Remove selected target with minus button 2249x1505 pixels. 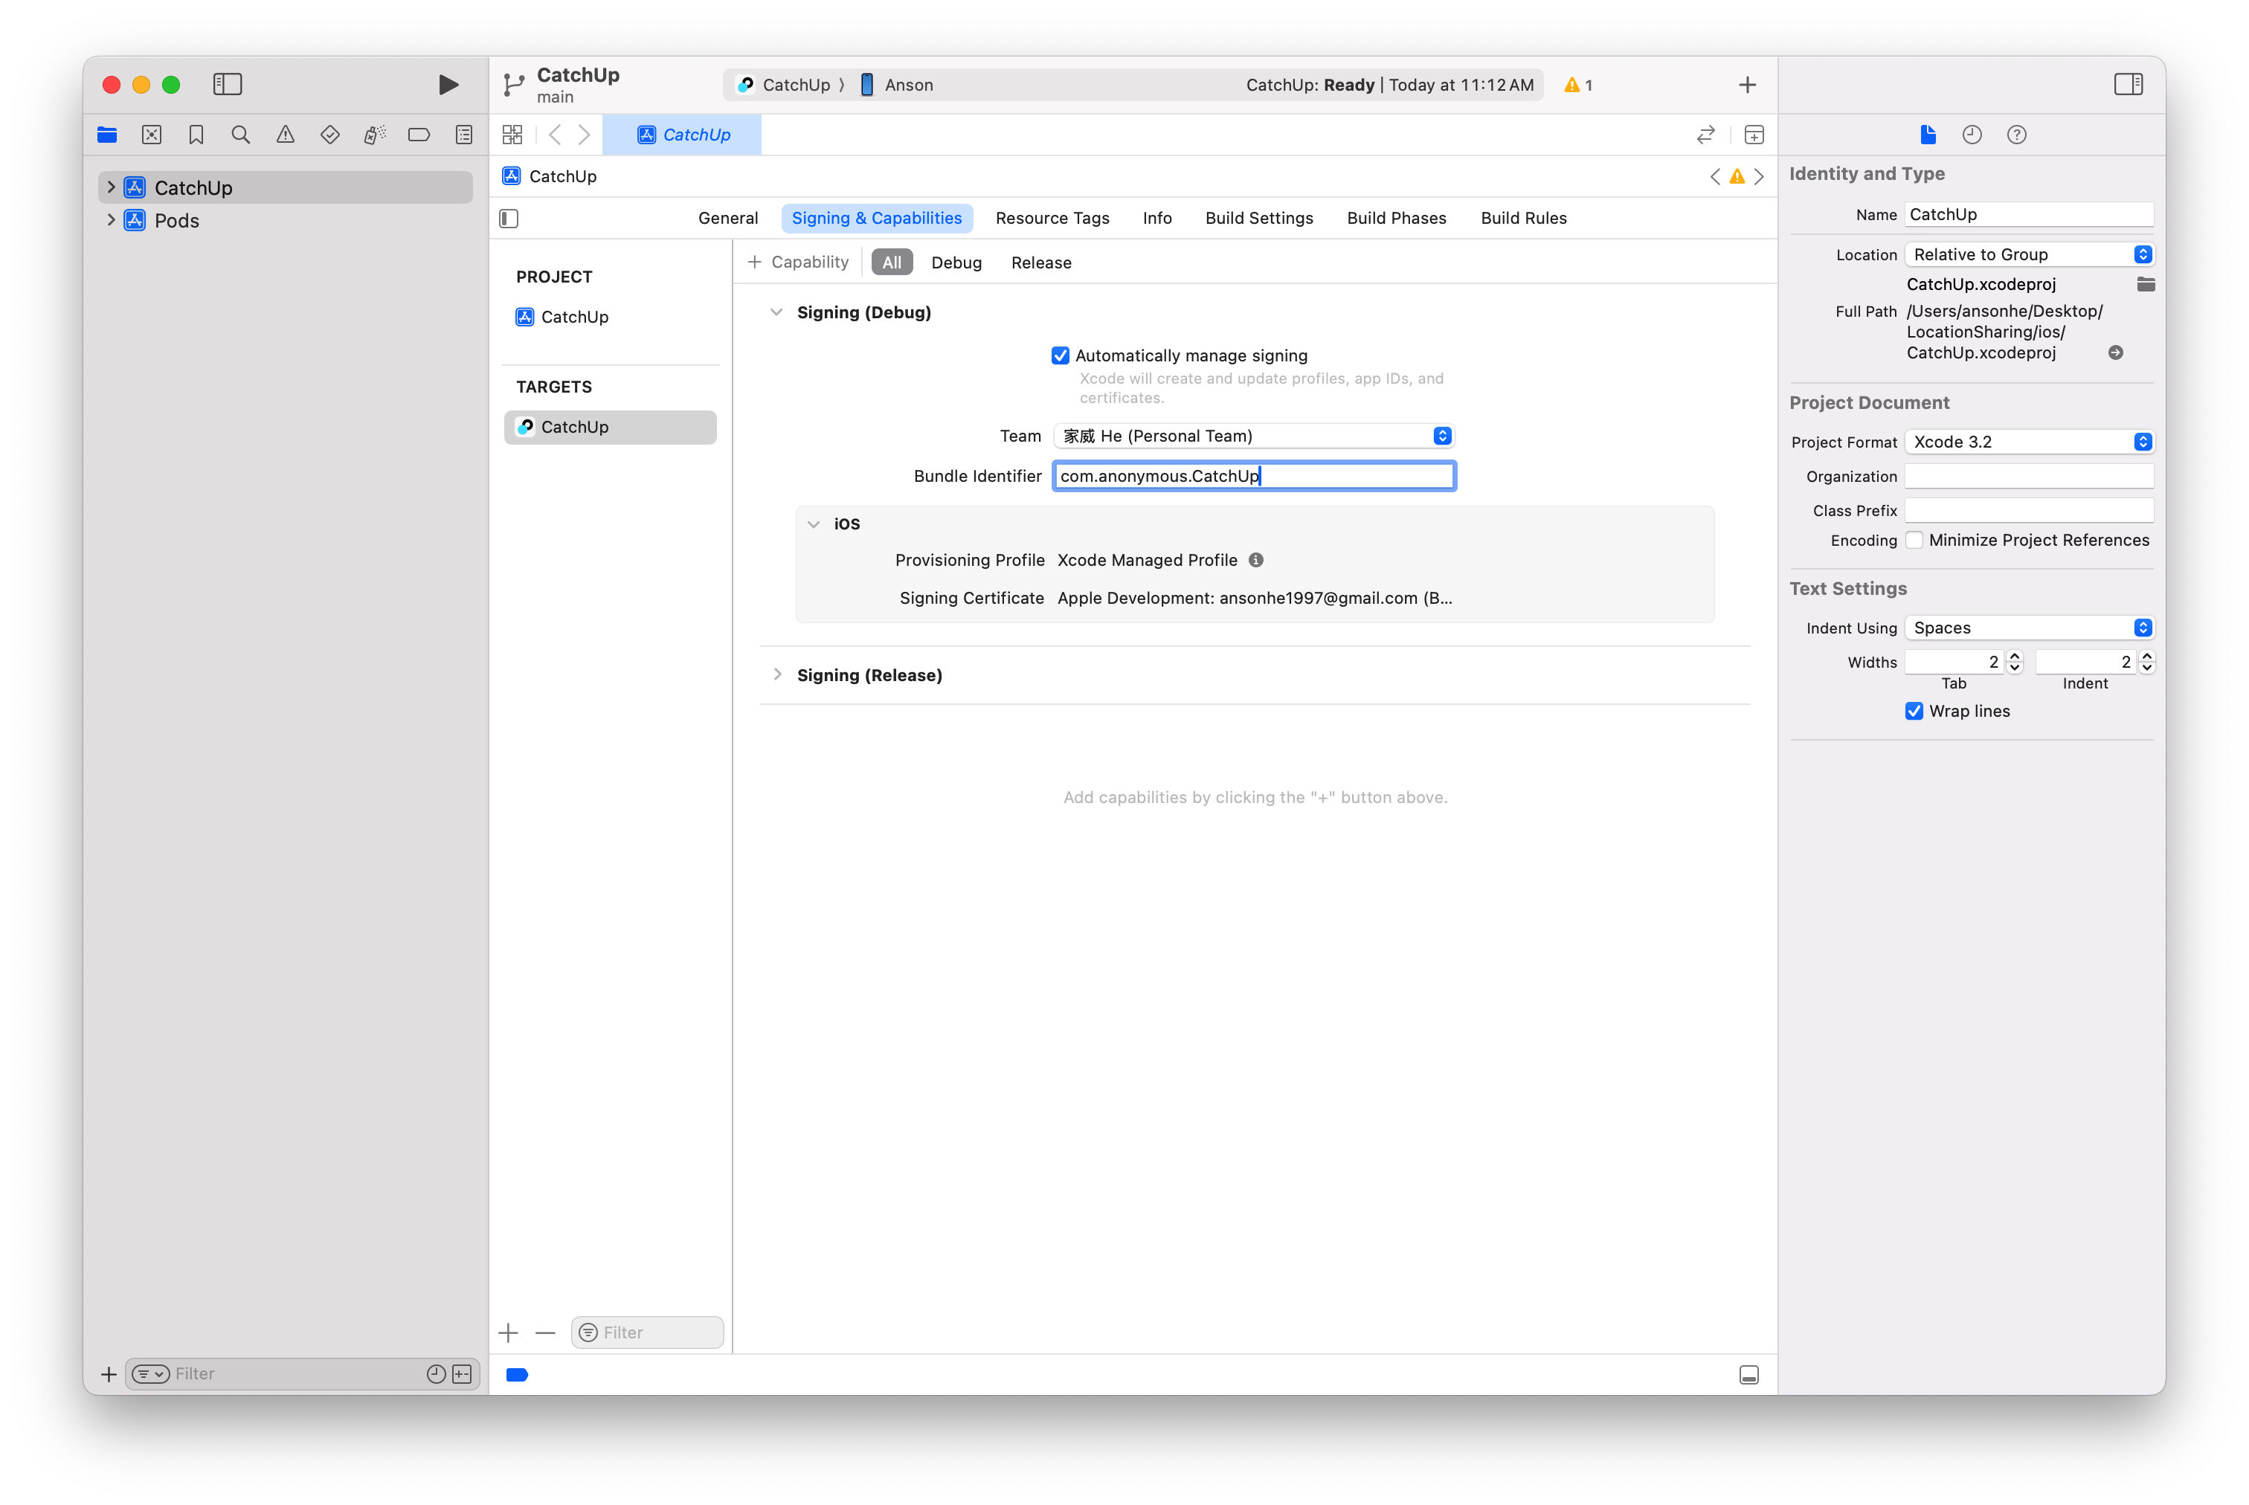(545, 1332)
